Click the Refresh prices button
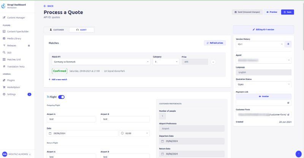Screen dimensions: 304x158 click(215, 43)
